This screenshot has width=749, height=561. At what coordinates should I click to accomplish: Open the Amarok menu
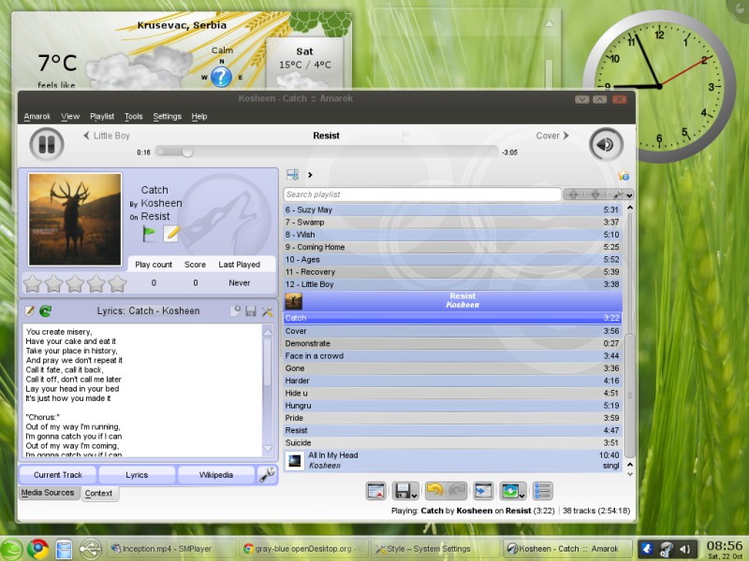coord(37,116)
